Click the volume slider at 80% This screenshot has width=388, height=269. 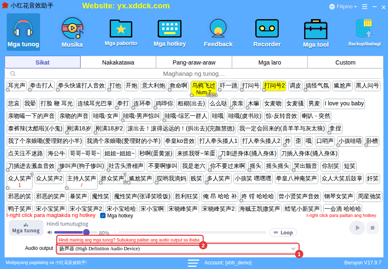pyautogui.click(x=76, y=232)
